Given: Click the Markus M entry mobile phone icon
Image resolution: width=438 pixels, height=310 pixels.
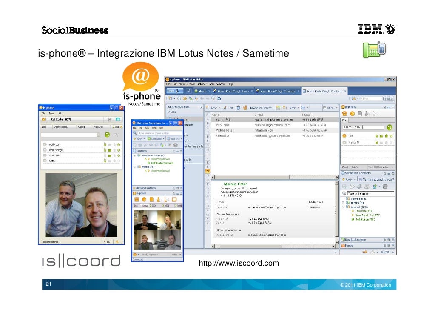Looking at the screenshot, I should point(376,142).
